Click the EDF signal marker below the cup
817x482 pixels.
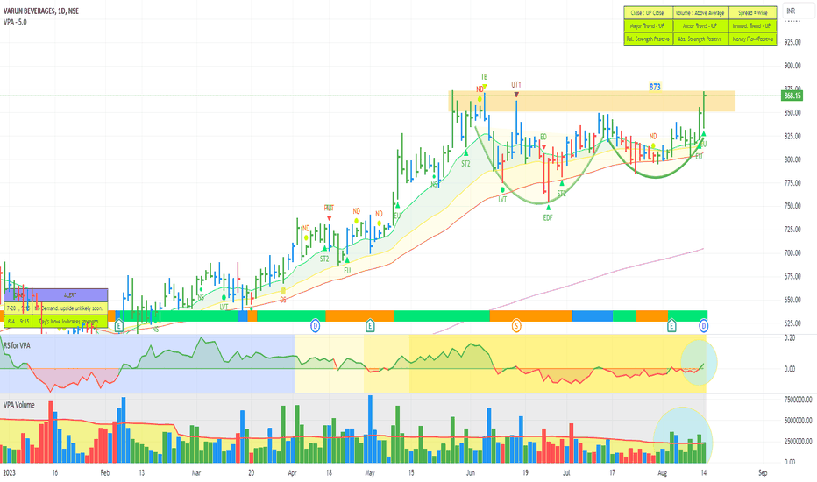click(548, 218)
